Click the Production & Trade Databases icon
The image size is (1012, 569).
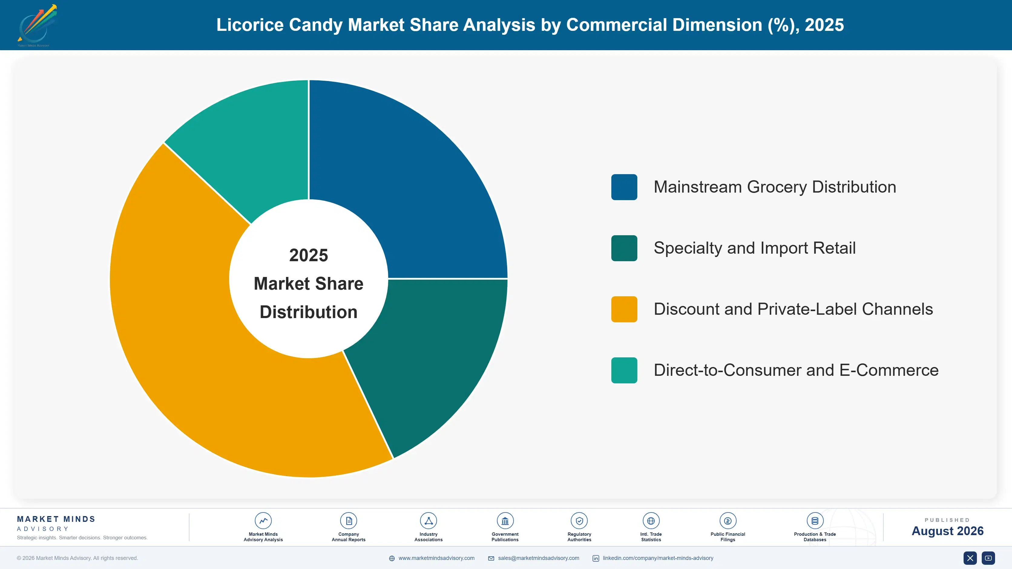point(815,521)
